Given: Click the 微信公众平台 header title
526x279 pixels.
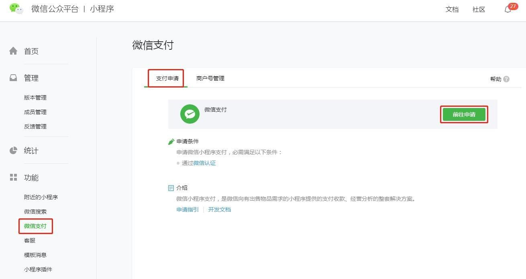Looking at the screenshot, I should 55,9.
